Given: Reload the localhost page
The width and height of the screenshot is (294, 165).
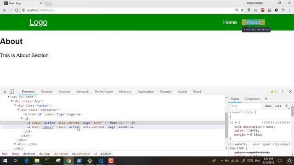Looking at the screenshot, I should click(x=17, y=10).
